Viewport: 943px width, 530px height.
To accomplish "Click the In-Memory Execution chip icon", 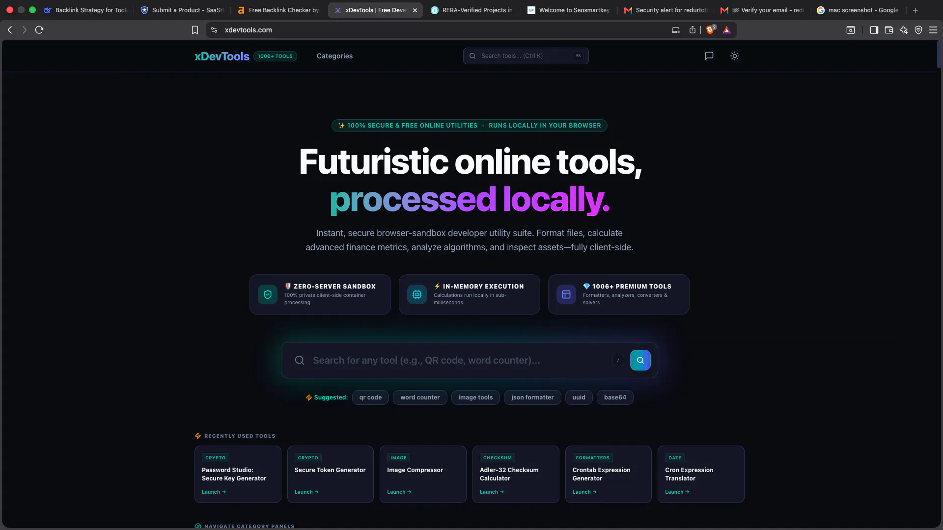I will click(x=417, y=294).
